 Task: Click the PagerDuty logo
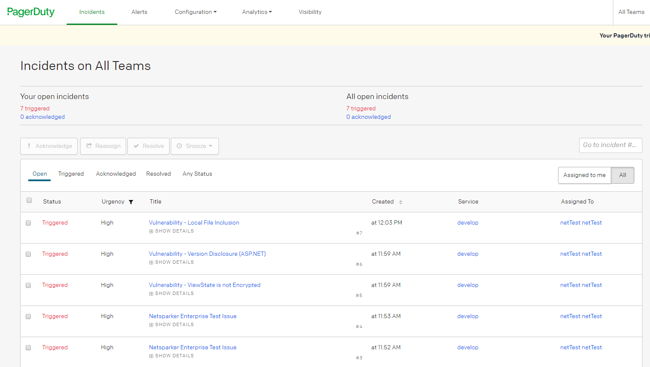coord(30,12)
